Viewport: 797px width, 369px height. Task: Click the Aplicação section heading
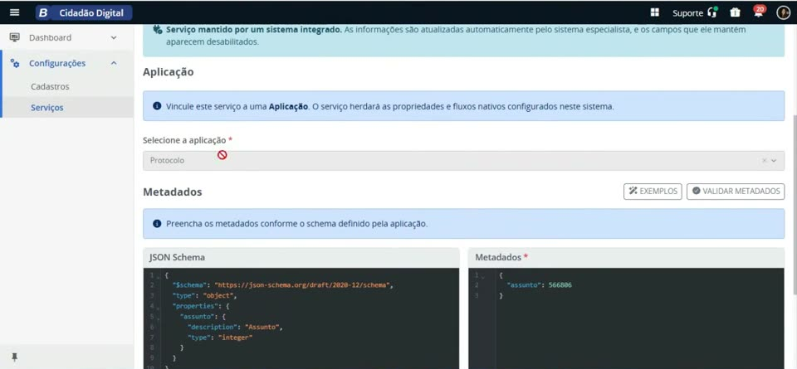169,72
